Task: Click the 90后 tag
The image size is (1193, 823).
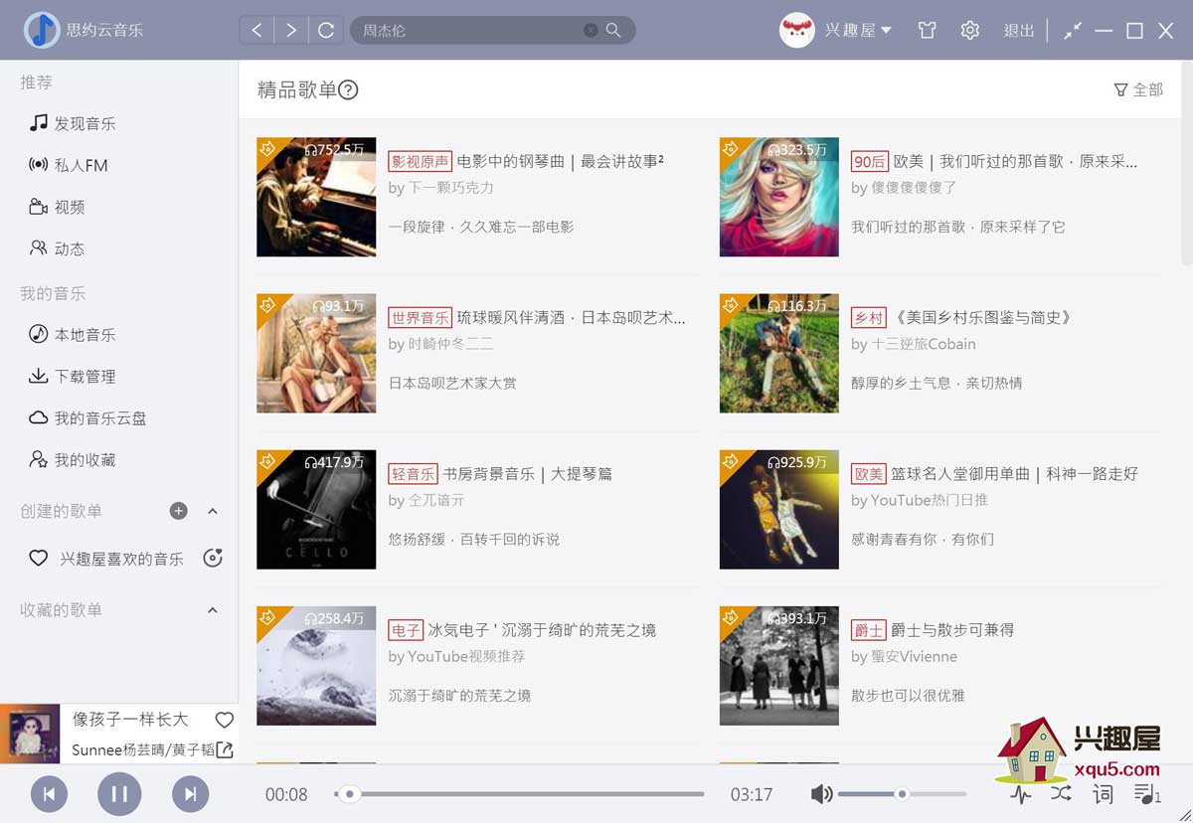Action: 869,161
